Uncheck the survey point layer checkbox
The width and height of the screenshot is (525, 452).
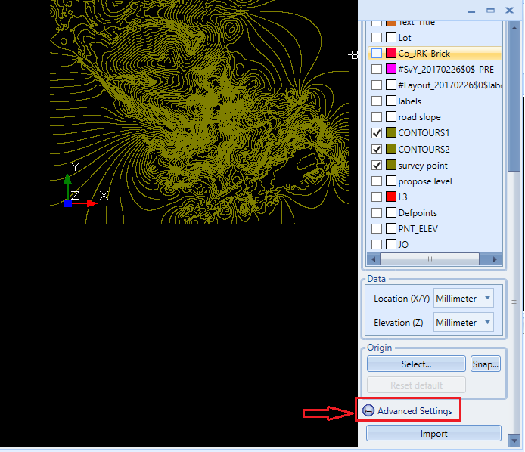click(377, 165)
